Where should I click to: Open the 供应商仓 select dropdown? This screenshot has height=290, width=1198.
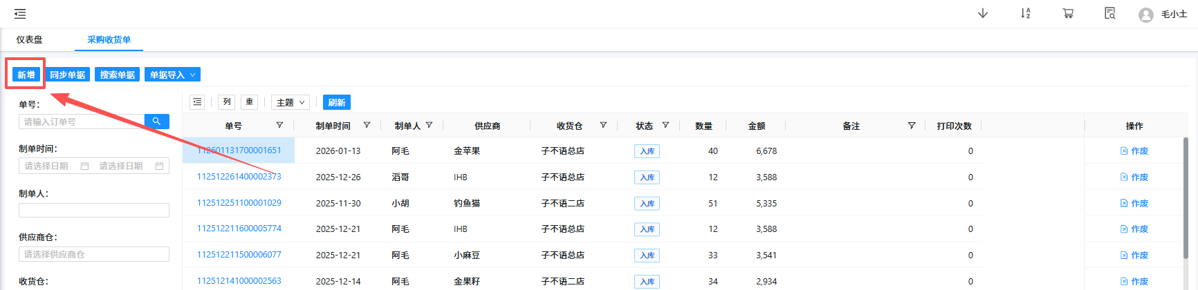(94, 254)
